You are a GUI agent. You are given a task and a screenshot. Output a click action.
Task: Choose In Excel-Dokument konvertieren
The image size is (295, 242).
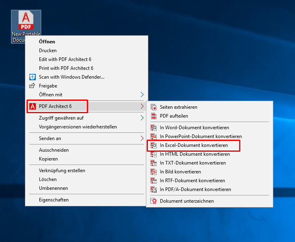click(x=209, y=145)
